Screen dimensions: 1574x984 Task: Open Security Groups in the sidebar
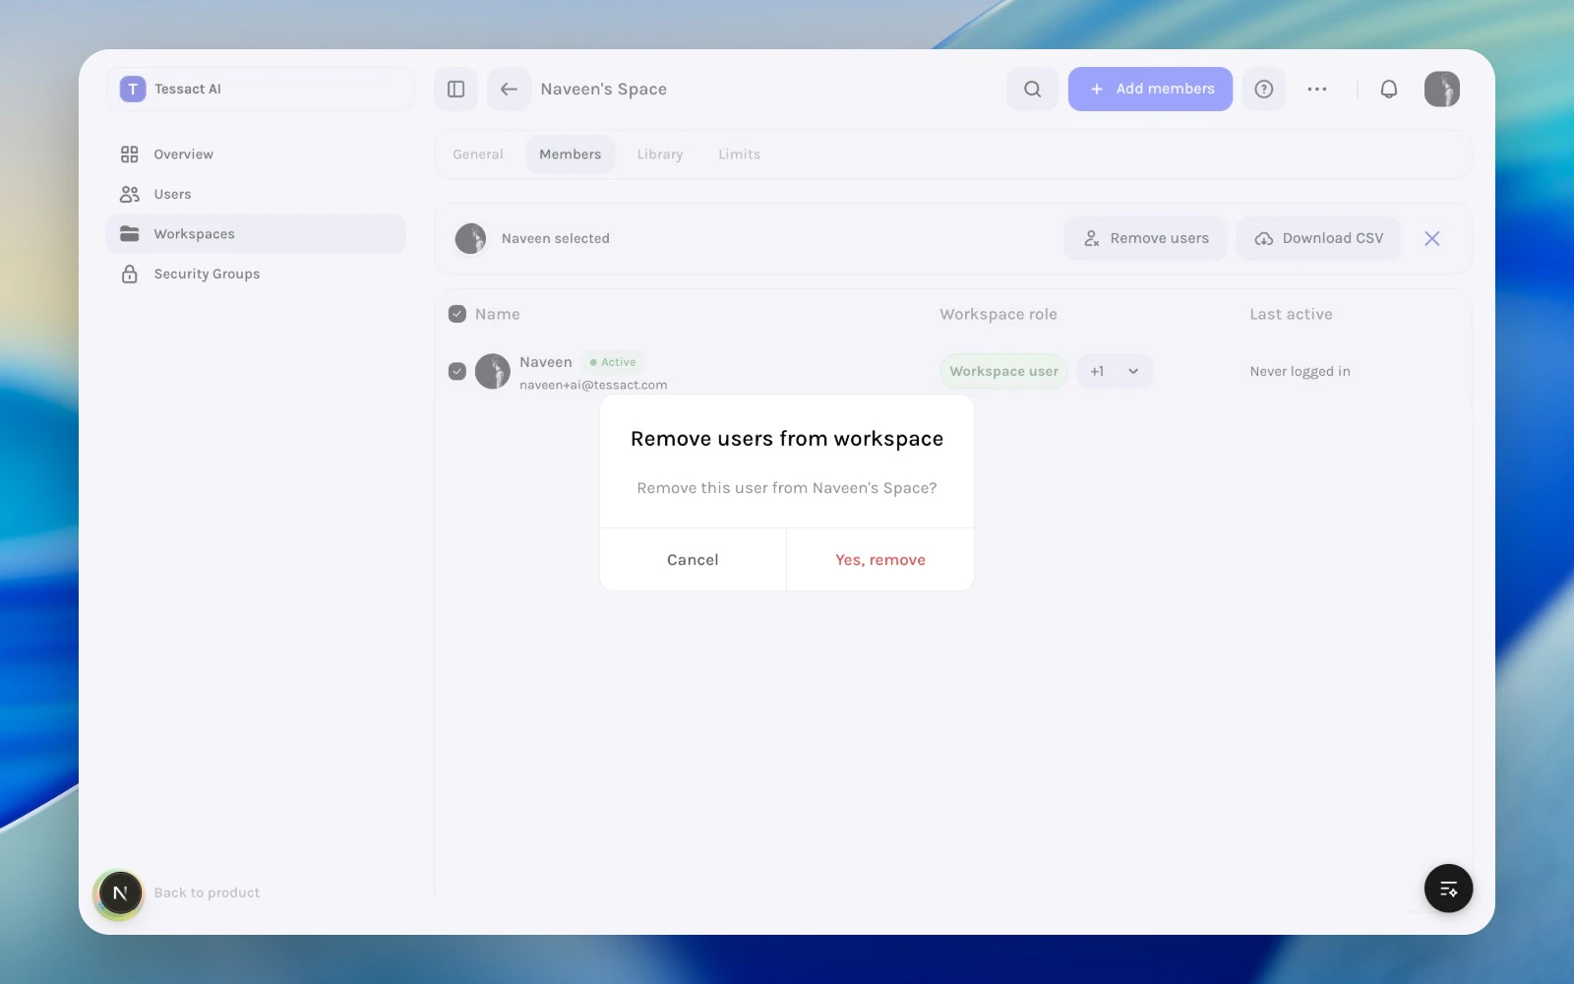[x=256, y=274]
